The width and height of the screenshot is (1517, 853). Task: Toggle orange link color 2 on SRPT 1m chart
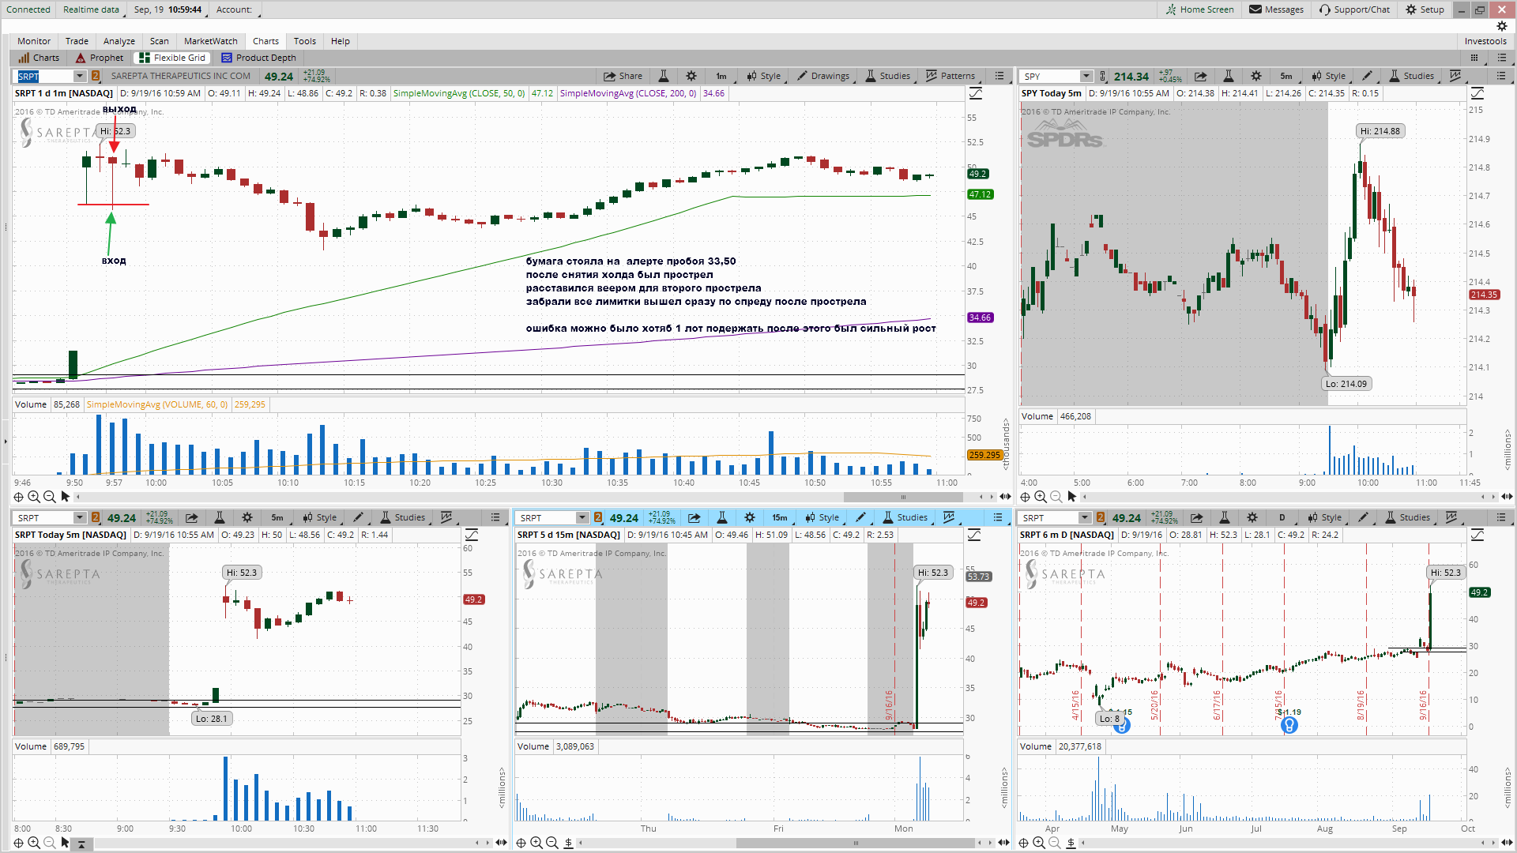[96, 76]
